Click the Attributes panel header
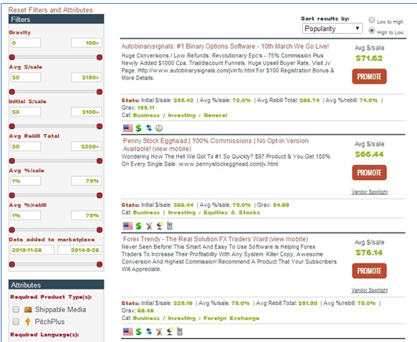Image resolution: width=417 pixels, height=342 pixels. [x=56, y=285]
